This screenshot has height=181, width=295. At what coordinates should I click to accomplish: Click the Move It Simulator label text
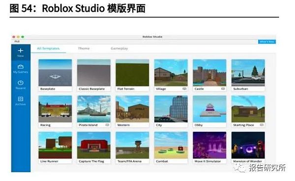(x=207, y=161)
